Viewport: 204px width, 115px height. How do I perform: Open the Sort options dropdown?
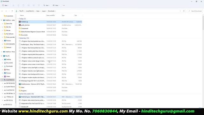coord(47,5)
